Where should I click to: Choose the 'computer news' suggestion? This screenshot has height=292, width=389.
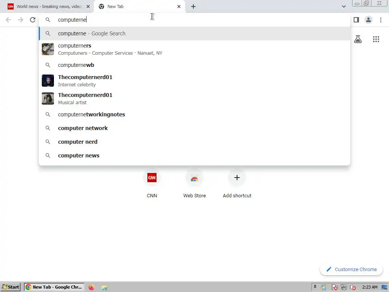click(x=194, y=156)
